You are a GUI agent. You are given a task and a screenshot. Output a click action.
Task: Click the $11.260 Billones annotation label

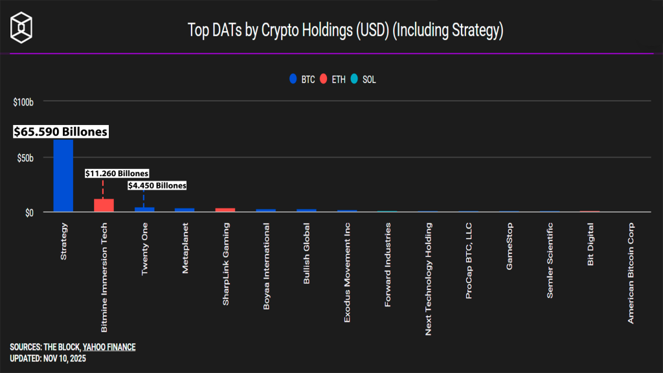[x=117, y=174]
